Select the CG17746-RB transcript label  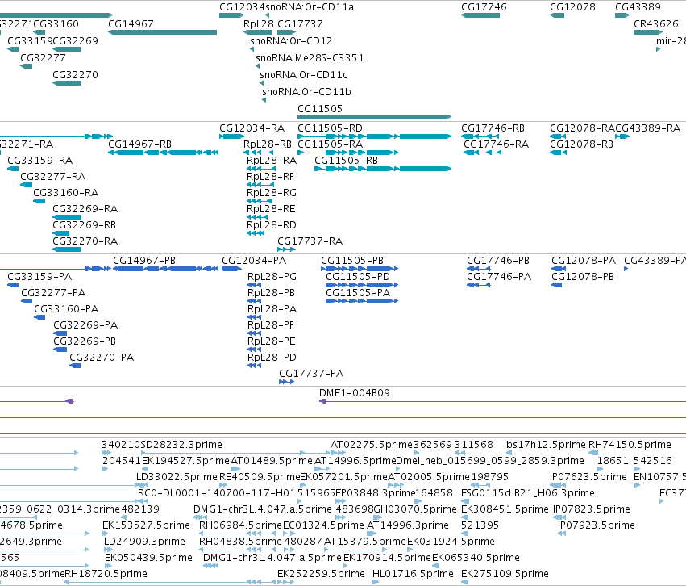[493, 128]
